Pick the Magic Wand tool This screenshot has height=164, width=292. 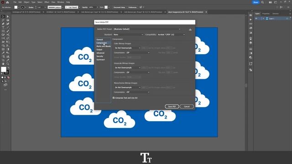(3, 20)
